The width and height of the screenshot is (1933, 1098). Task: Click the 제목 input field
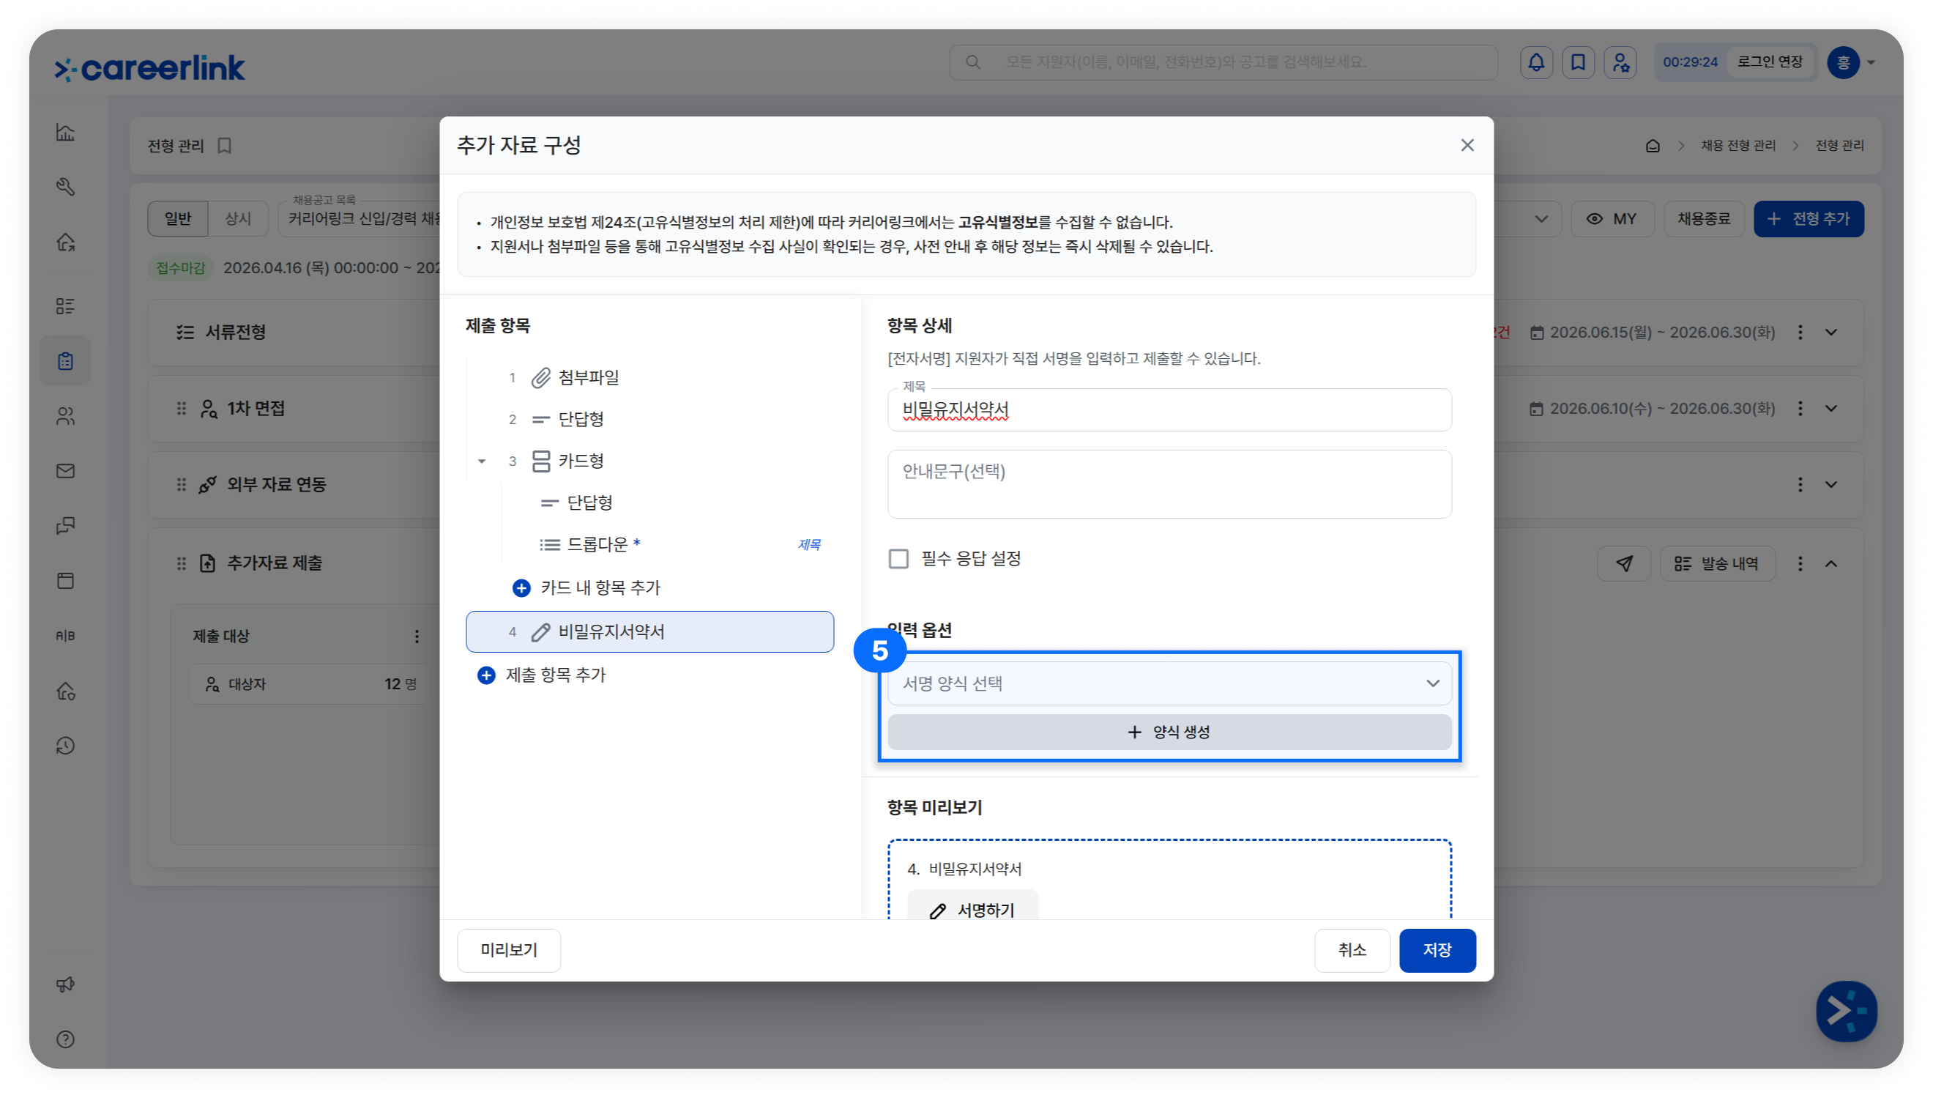point(1169,410)
